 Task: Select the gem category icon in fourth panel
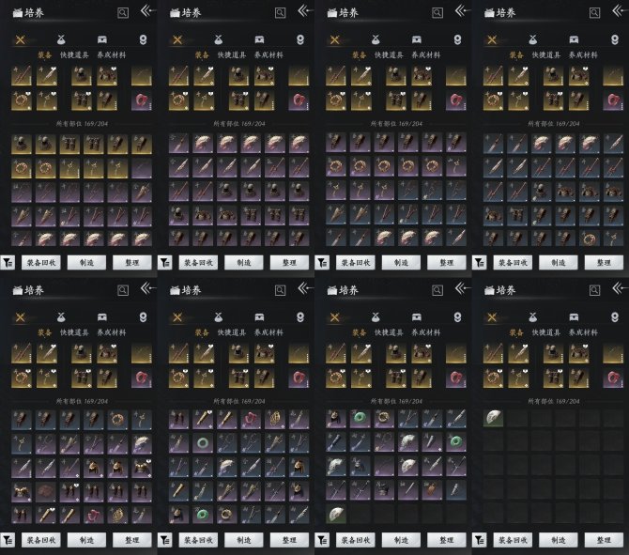[615, 39]
